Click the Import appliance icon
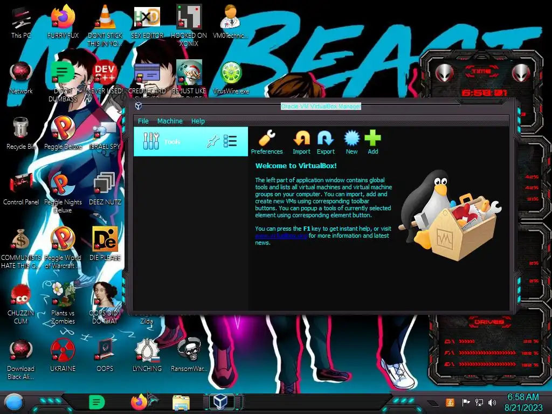The height and width of the screenshot is (414, 552). point(302,138)
